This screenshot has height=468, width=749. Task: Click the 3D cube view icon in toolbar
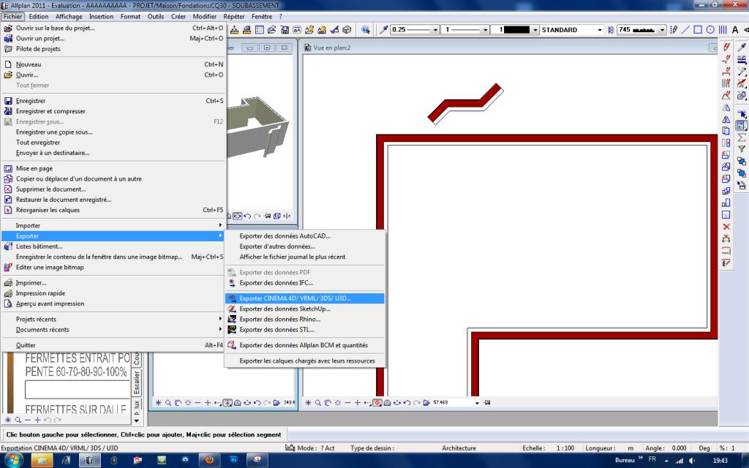pyautogui.click(x=347, y=29)
